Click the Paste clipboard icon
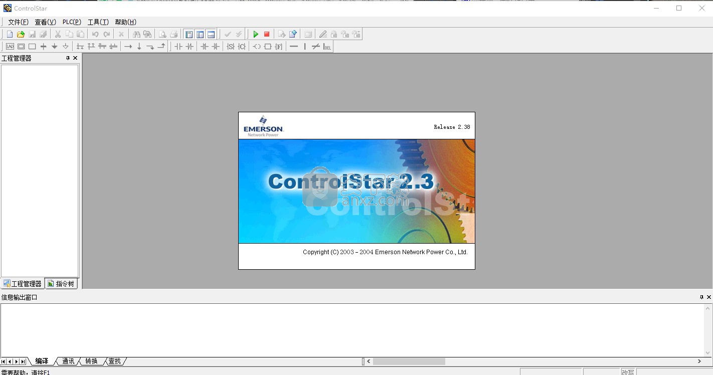Image resolution: width=713 pixels, height=375 pixels. click(80, 34)
